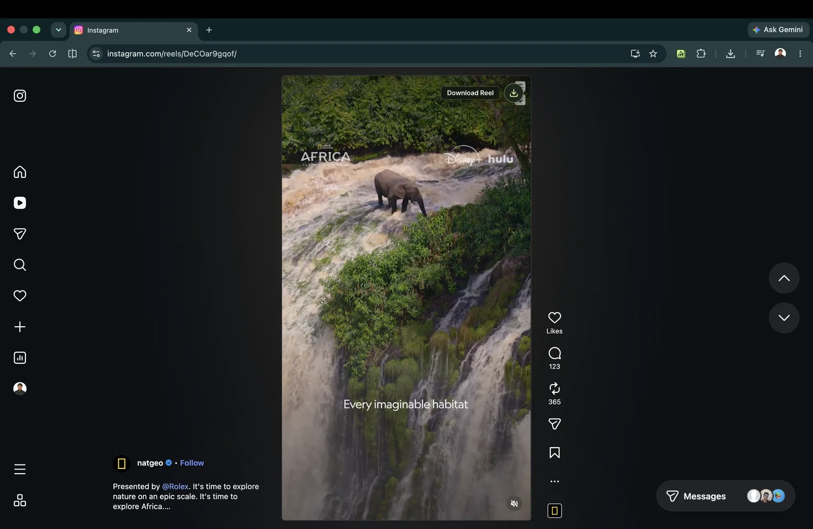The width and height of the screenshot is (813, 529).
Task: Open profile avatar in left sidebar
Action: tap(20, 389)
